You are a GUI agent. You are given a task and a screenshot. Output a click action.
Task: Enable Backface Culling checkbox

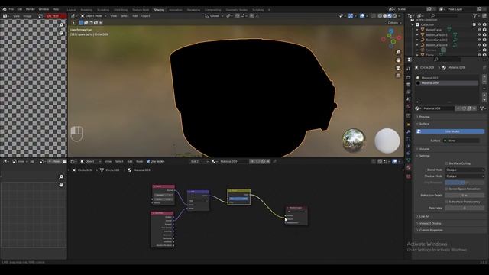446,163
